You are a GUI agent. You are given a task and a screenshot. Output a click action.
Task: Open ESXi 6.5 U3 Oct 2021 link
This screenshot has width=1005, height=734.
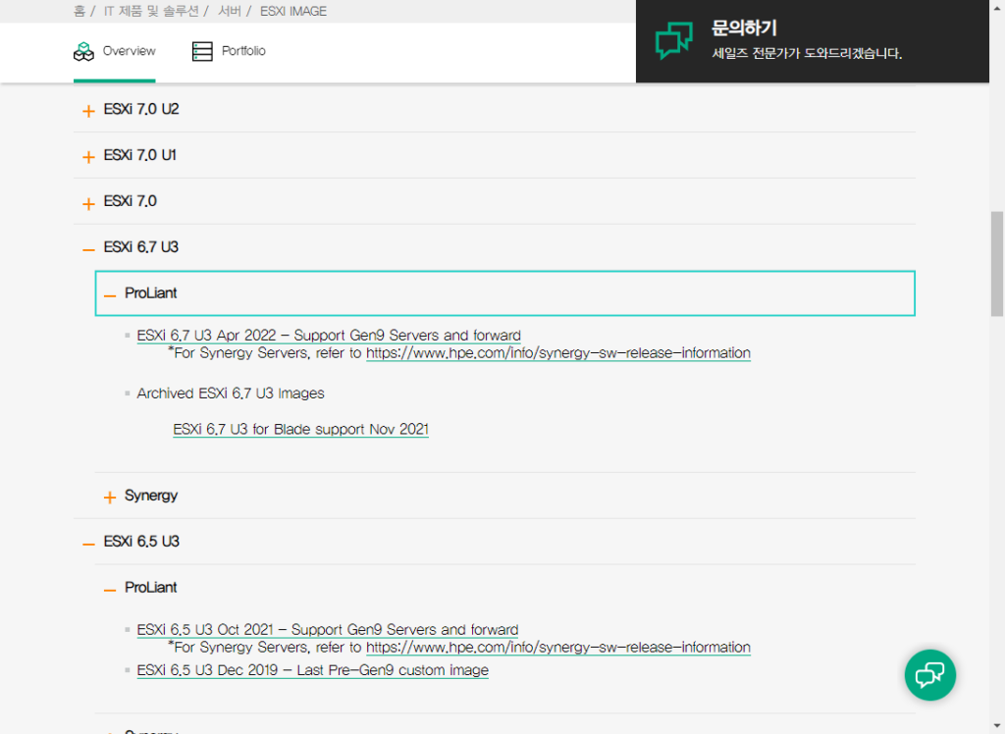click(x=328, y=630)
